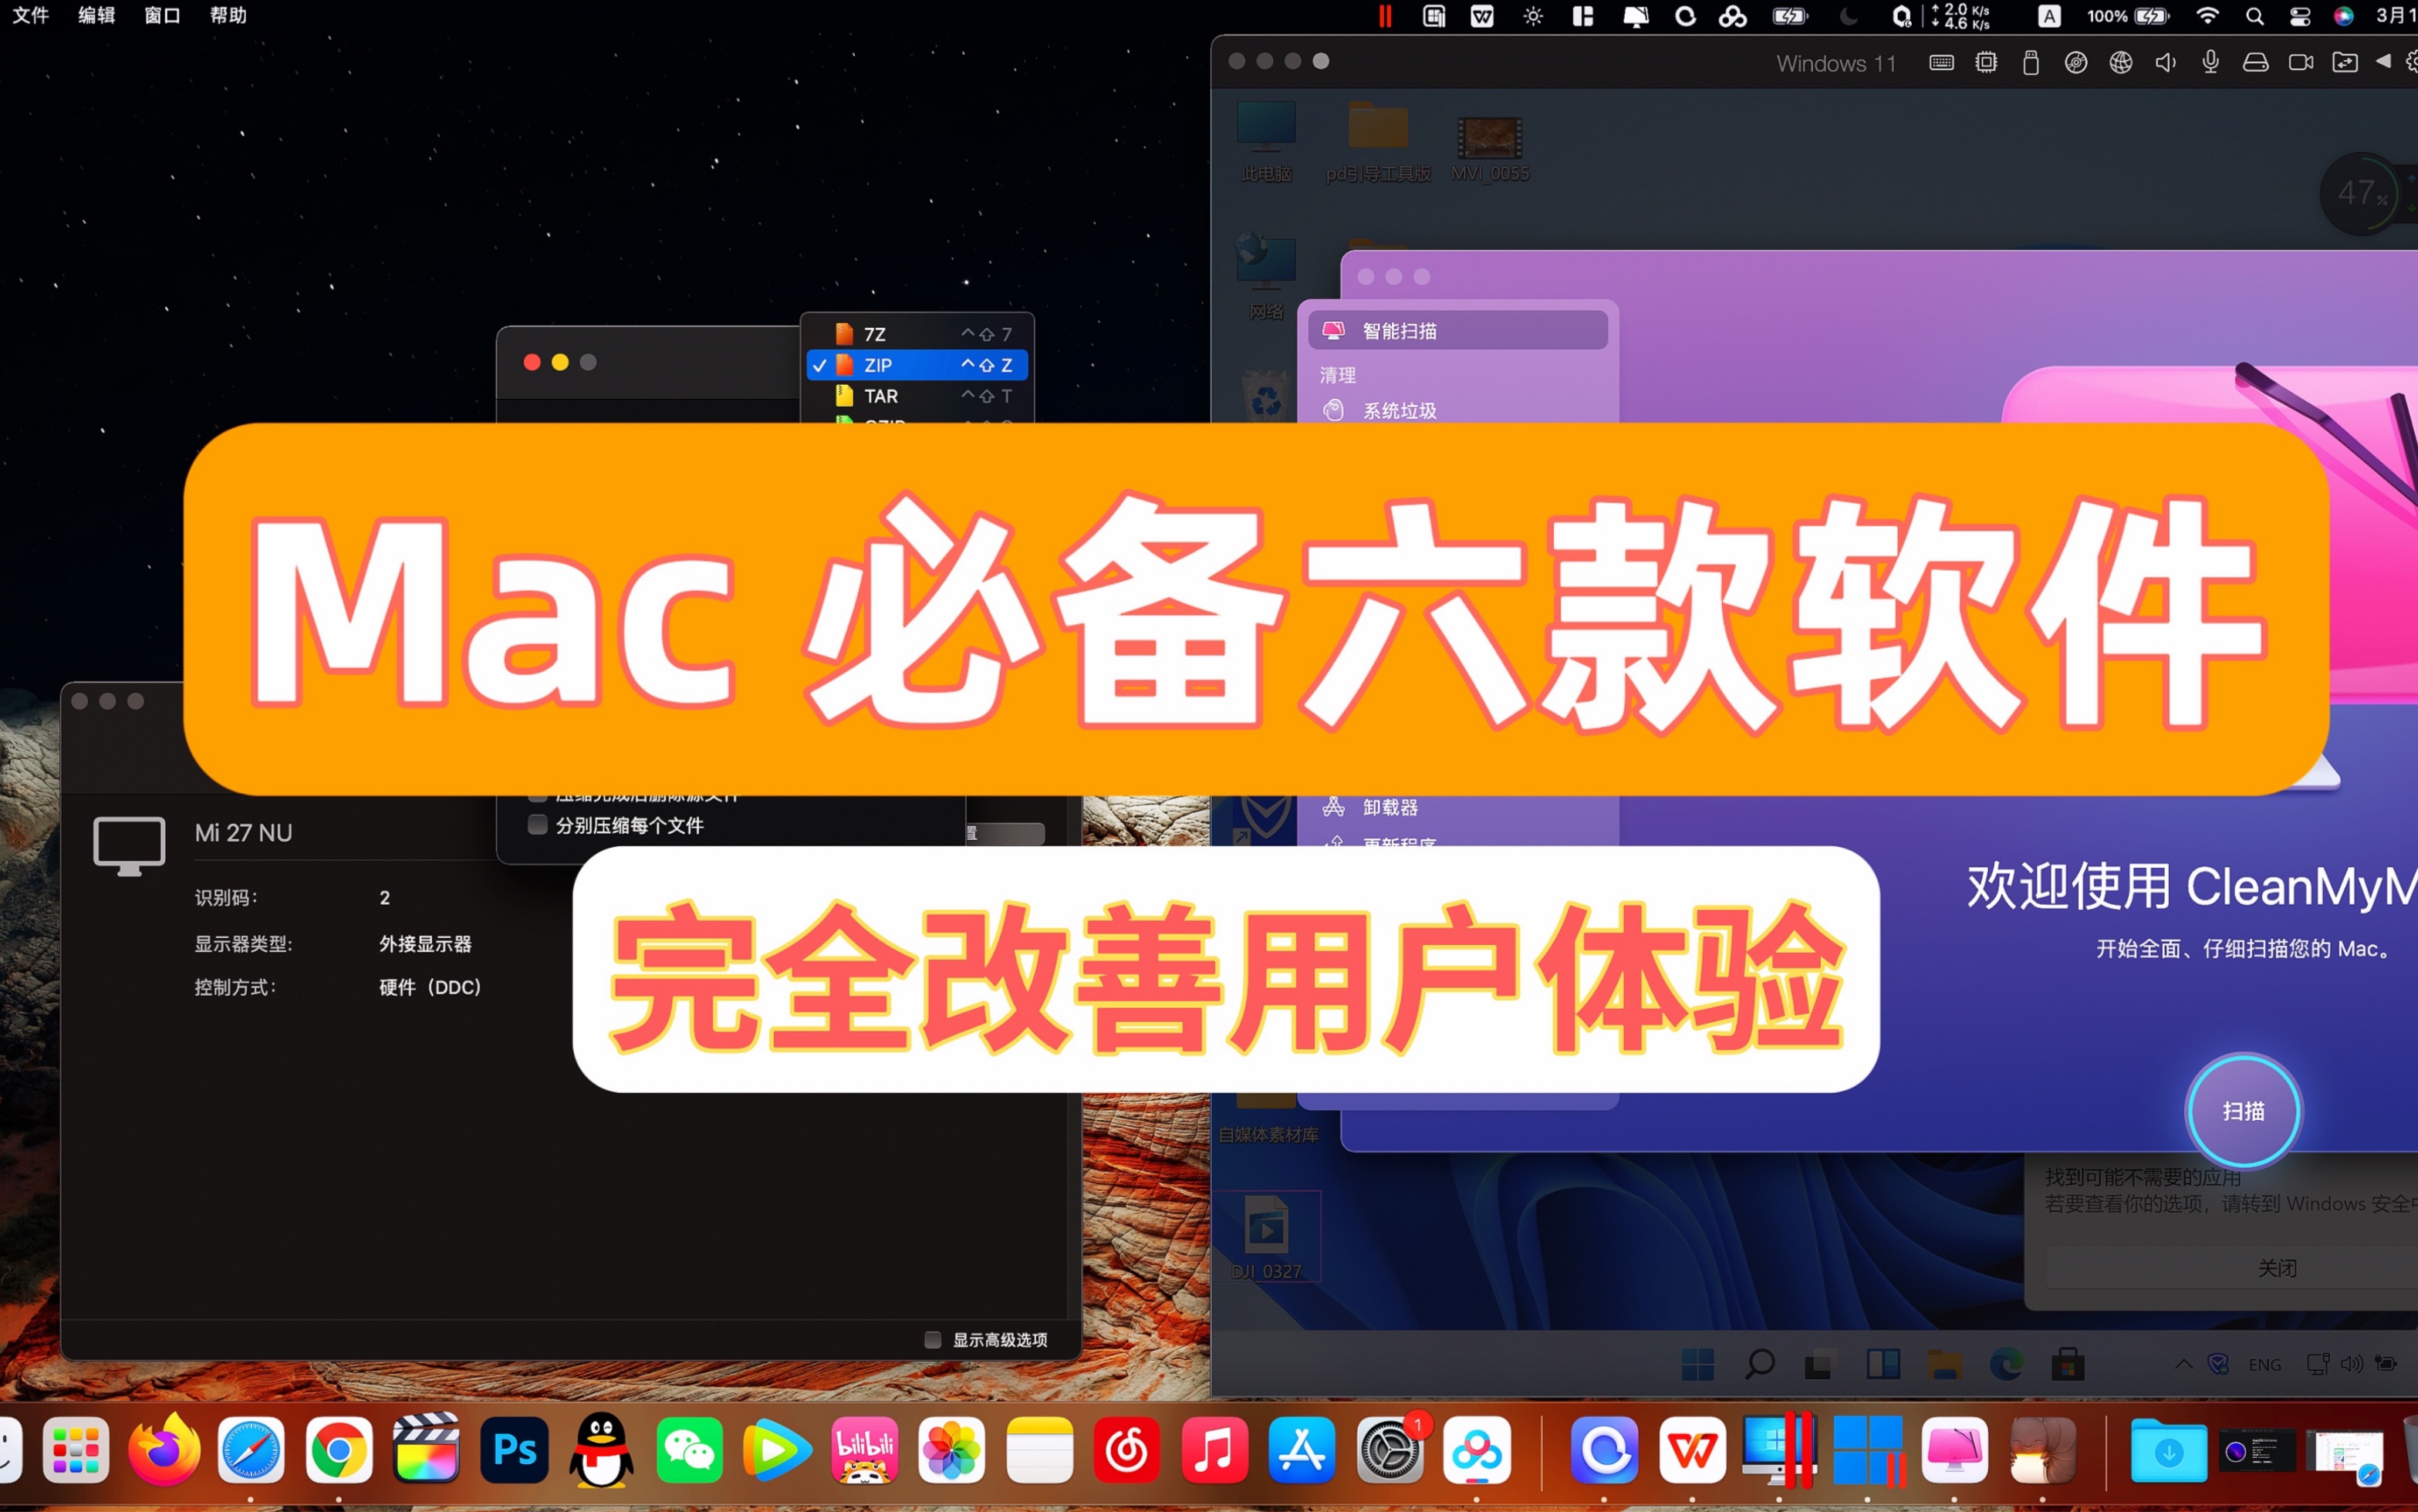The image size is (2418, 1512).
Task: Open the 帮助 menu
Action: [228, 15]
